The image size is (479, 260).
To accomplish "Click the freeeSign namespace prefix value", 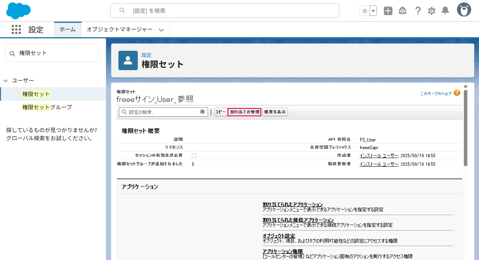I will pos(369,148).
